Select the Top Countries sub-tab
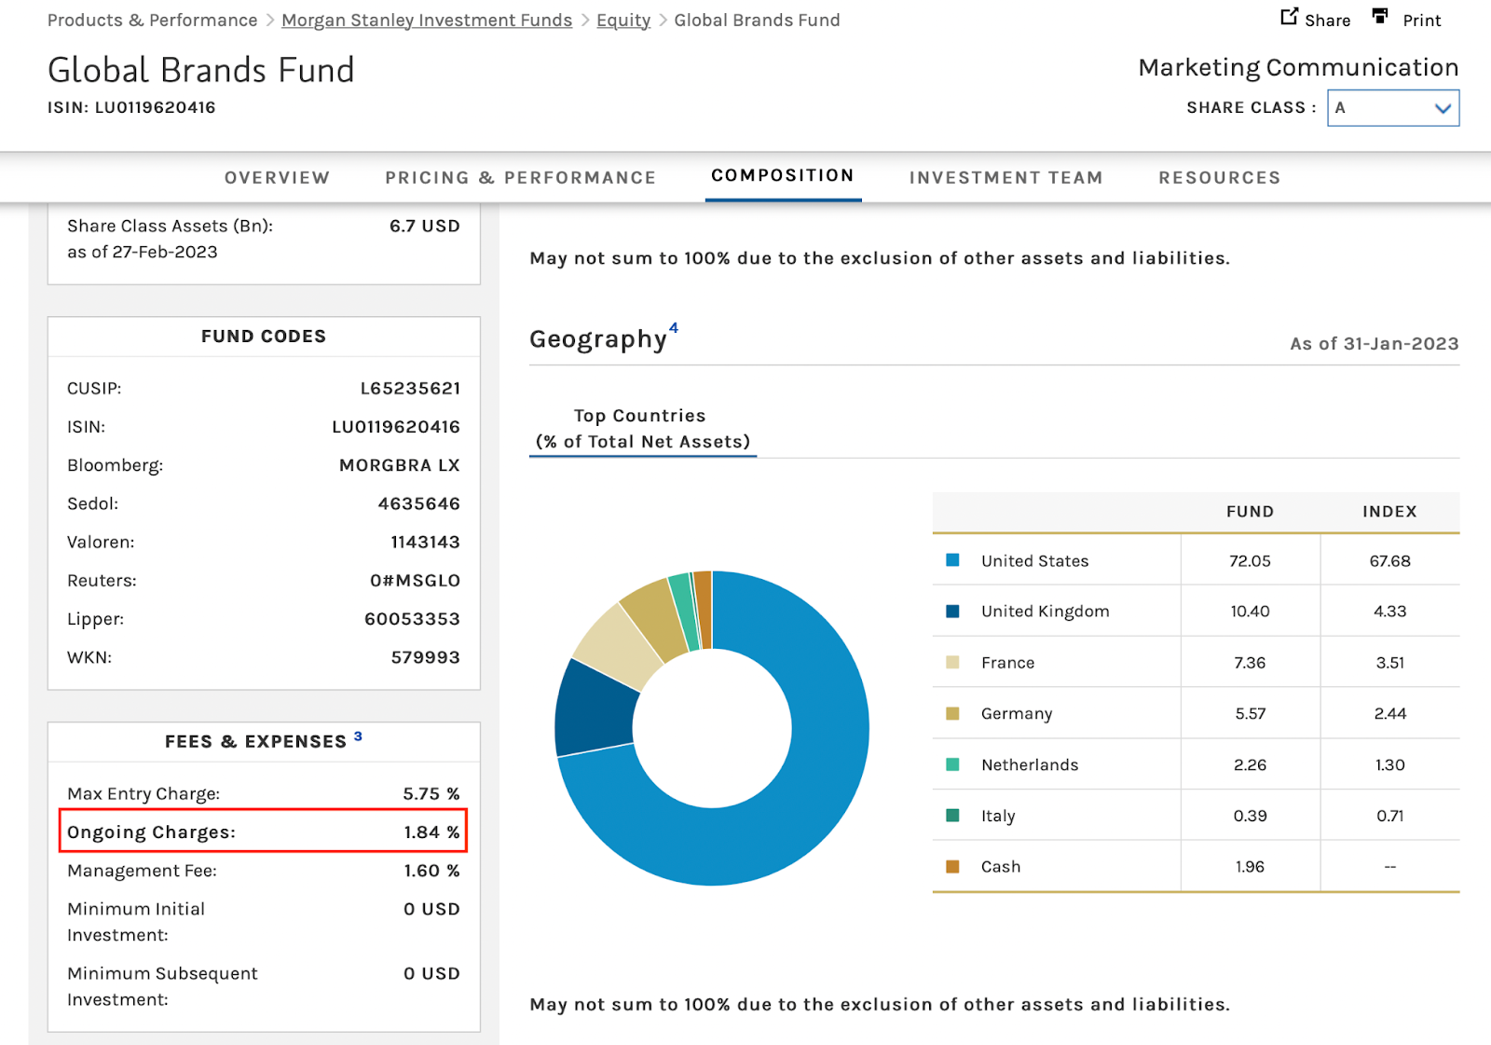Image resolution: width=1491 pixels, height=1045 pixels. 642,429
